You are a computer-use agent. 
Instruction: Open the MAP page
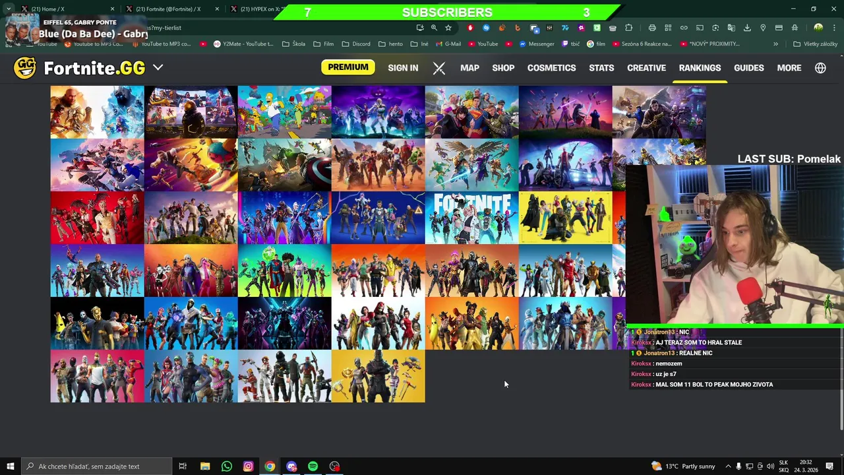pos(469,68)
